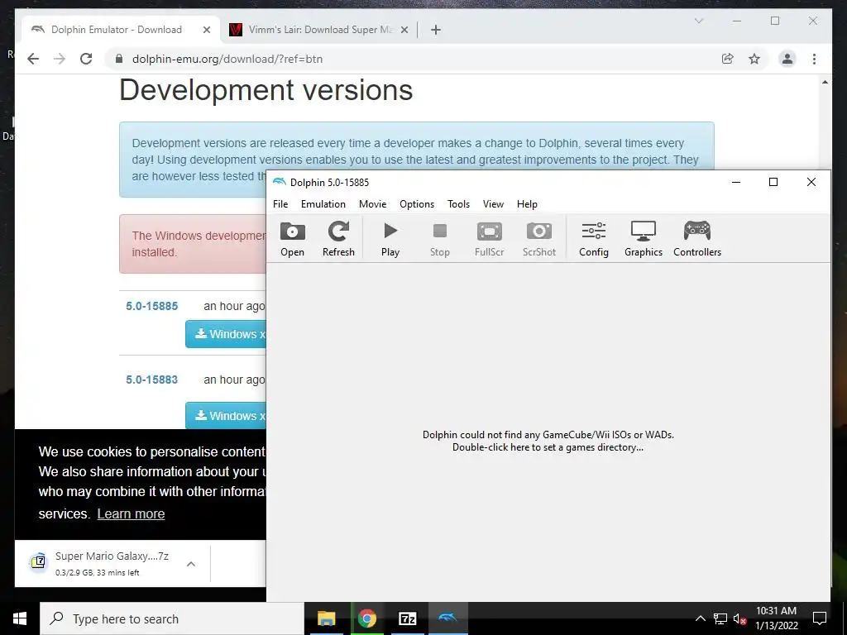Open the Chrome profile icon

787,59
